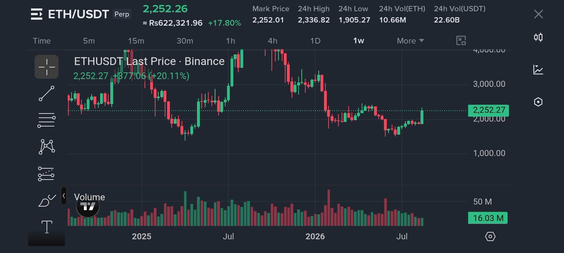Click the ETHUSDT Last Price · Binance legend
Viewport: 564px width, 253px height.
(149, 61)
